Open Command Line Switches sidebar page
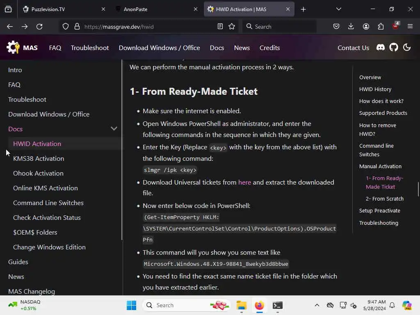 point(48,203)
